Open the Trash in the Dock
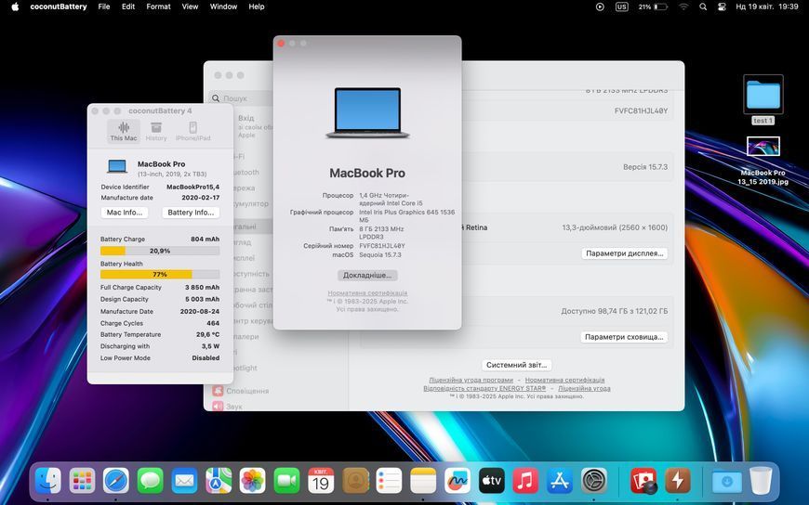809x505 pixels. click(761, 481)
